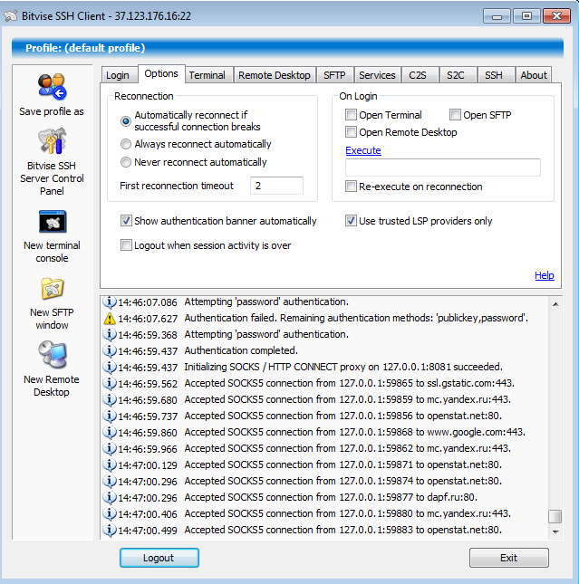Switch to the Services tab
The width and height of the screenshot is (579, 584).
coord(377,75)
